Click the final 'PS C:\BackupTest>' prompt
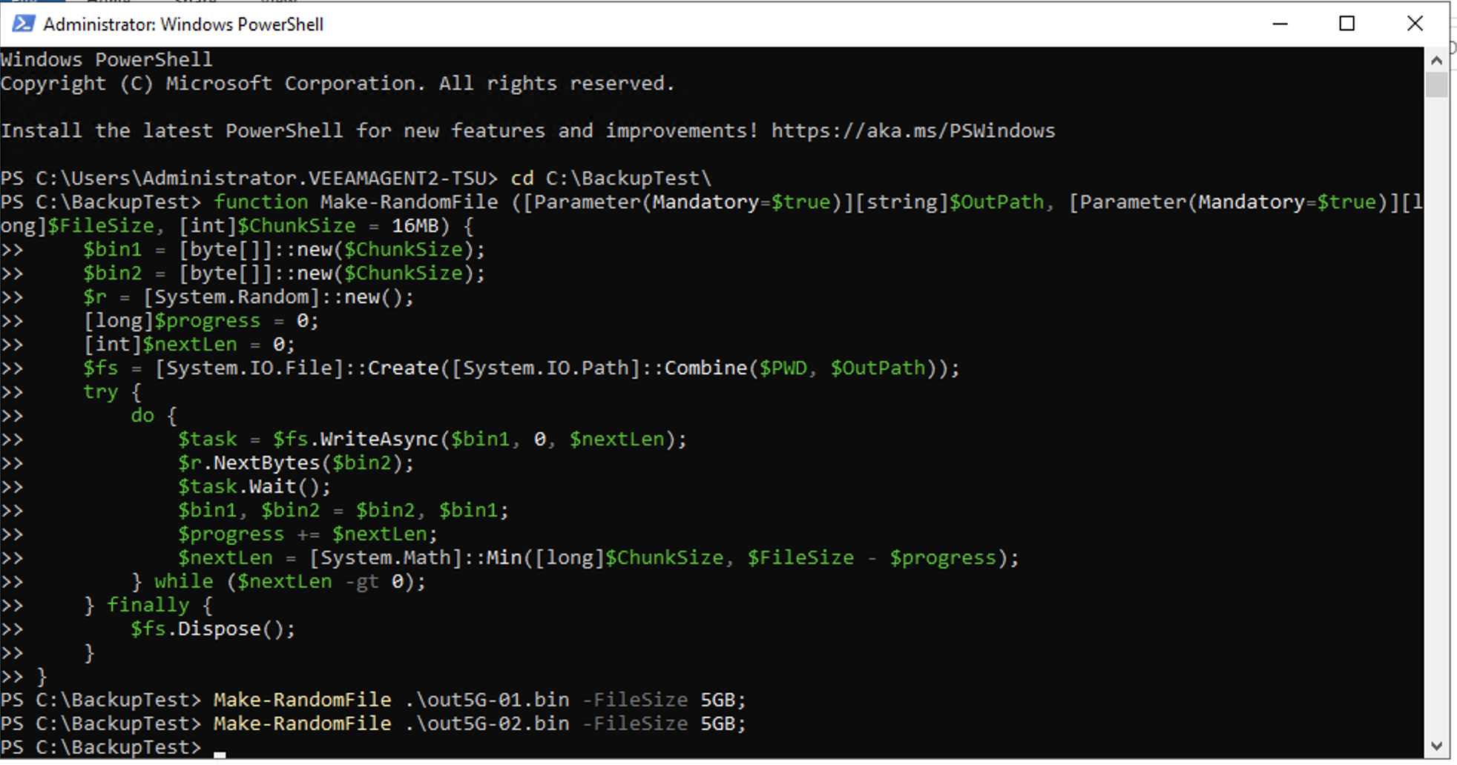Screen dimensions: 1457x765 [101, 747]
